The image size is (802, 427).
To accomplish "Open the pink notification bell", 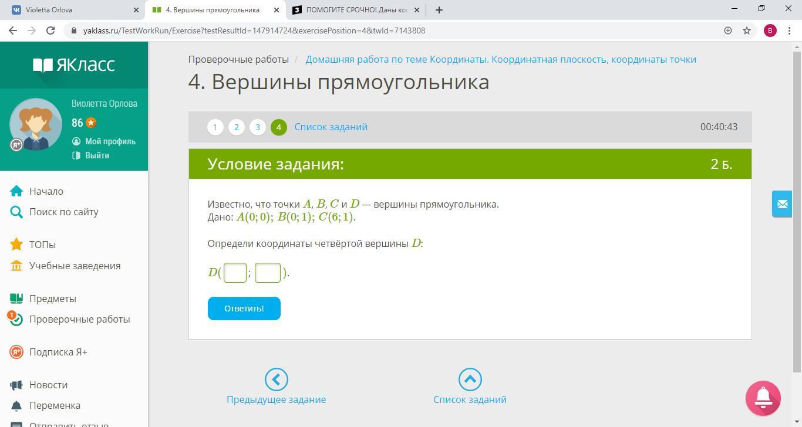I will 763,398.
